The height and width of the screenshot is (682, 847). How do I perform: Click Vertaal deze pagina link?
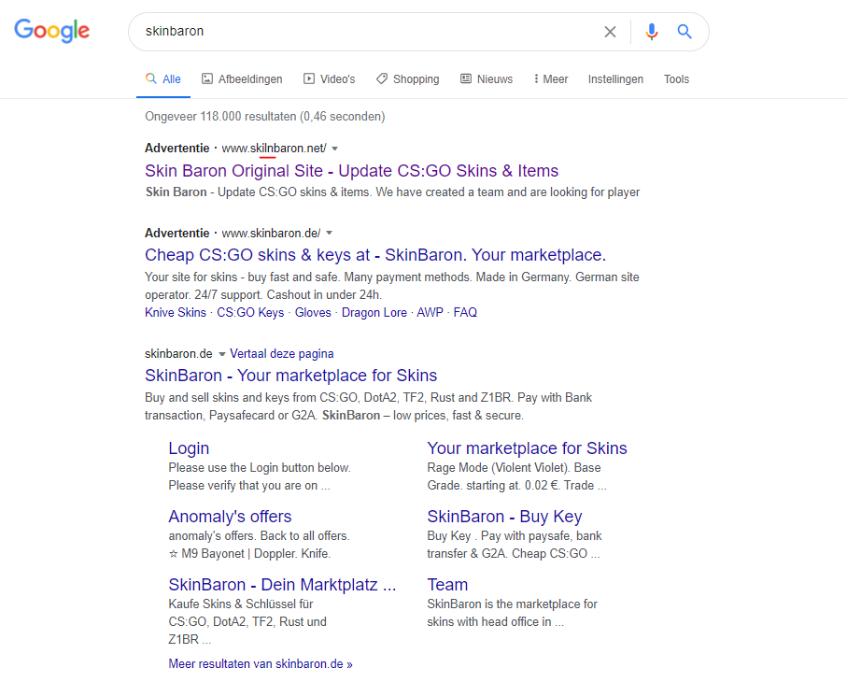tap(282, 353)
